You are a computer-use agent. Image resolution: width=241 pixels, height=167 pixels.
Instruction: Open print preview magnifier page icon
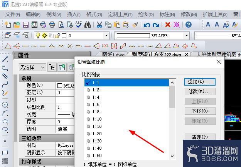coord(61,25)
